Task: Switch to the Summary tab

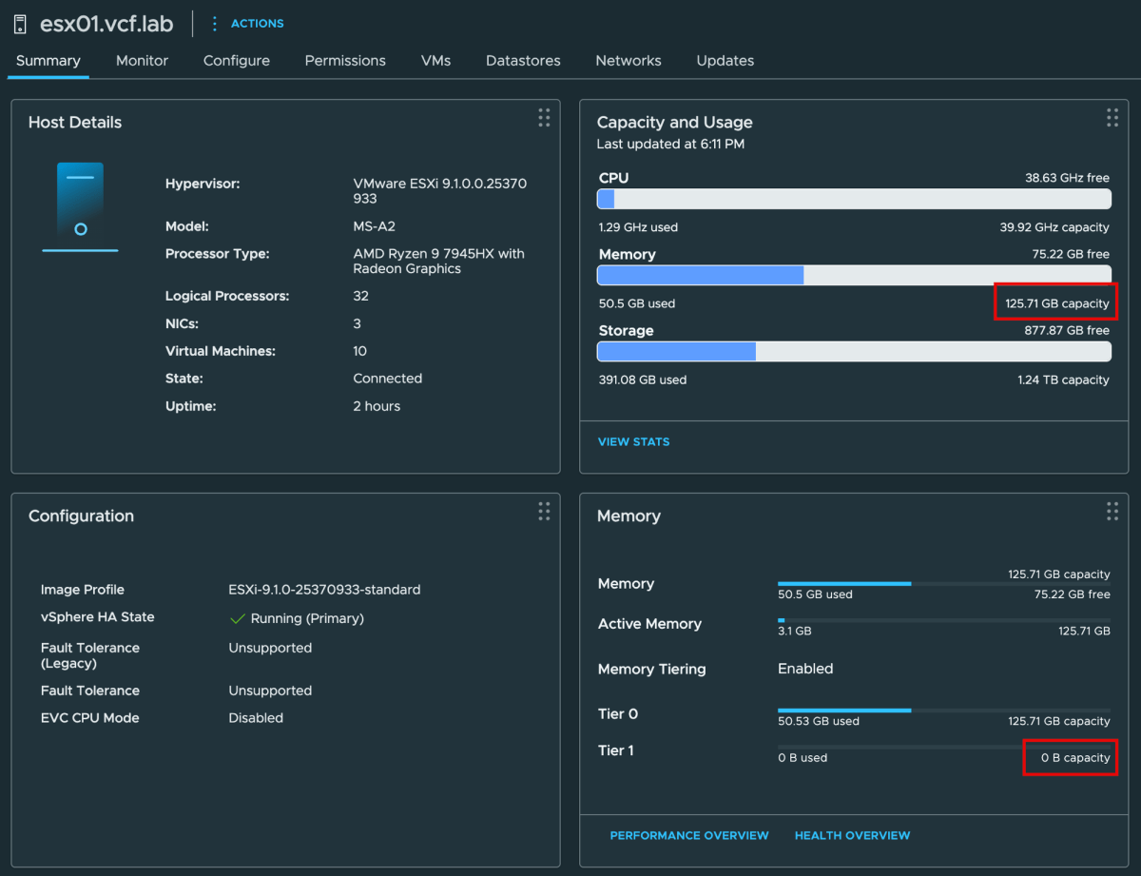Action: click(48, 60)
